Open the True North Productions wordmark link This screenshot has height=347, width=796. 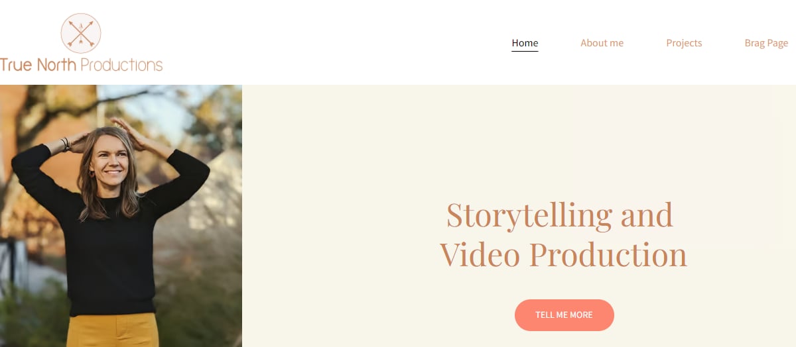click(81, 65)
